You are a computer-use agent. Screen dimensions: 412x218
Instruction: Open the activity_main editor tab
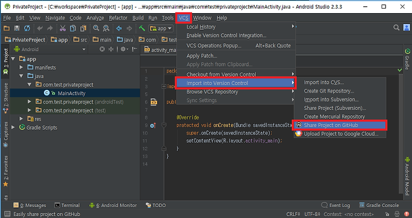160,50
